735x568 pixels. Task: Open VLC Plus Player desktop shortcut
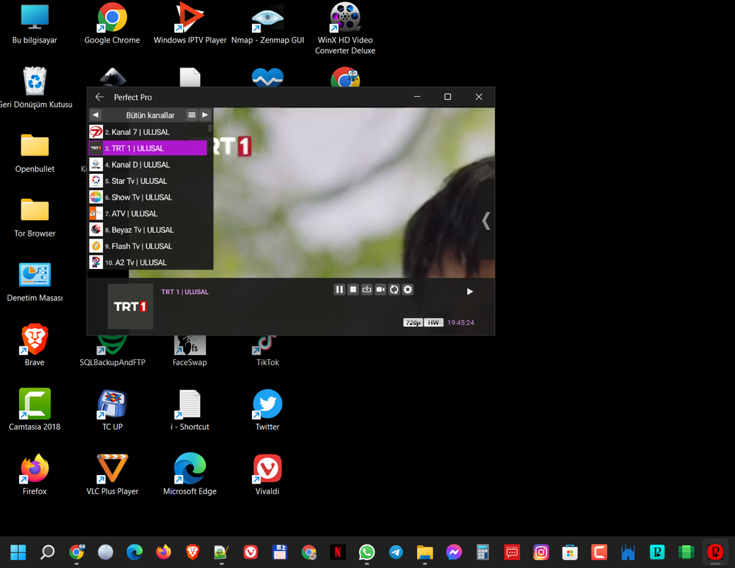click(x=112, y=475)
